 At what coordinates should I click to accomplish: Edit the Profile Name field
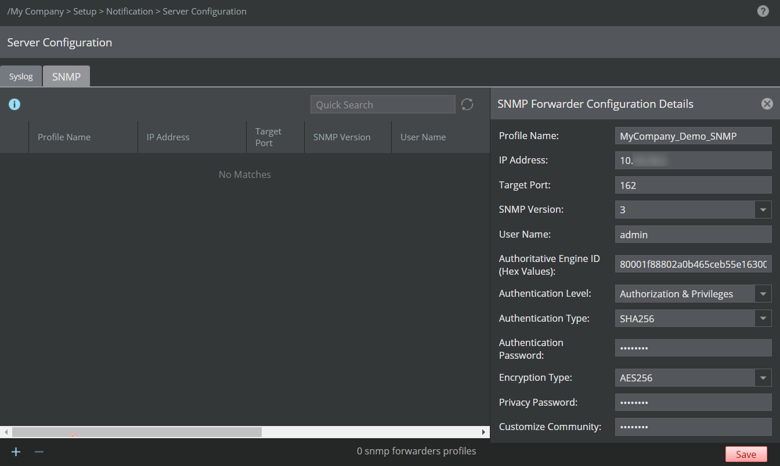click(x=694, y=136)
